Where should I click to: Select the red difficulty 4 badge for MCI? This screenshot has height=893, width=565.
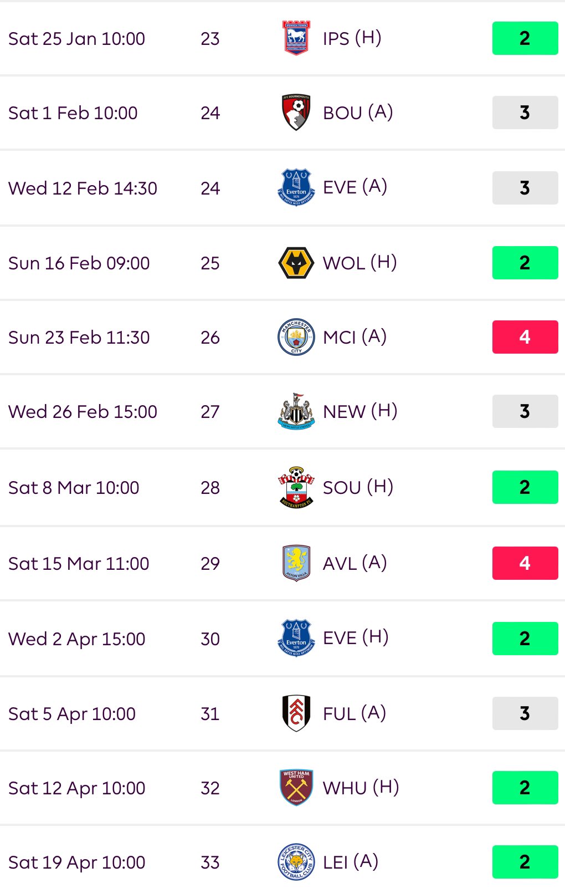(525, 337)
